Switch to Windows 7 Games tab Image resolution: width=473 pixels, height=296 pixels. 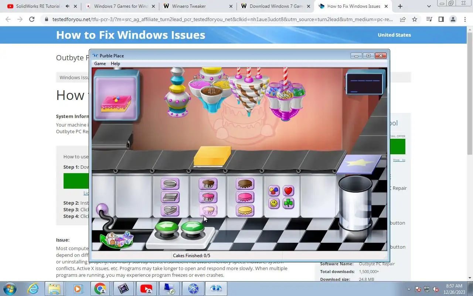(121, 6)
